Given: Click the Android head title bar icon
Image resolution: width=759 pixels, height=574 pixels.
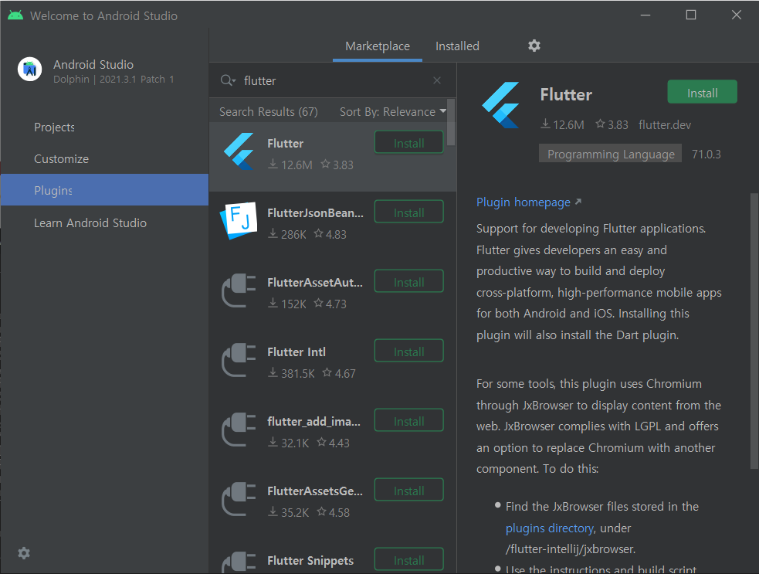Looking at the screenshot, I should (15, 15).
